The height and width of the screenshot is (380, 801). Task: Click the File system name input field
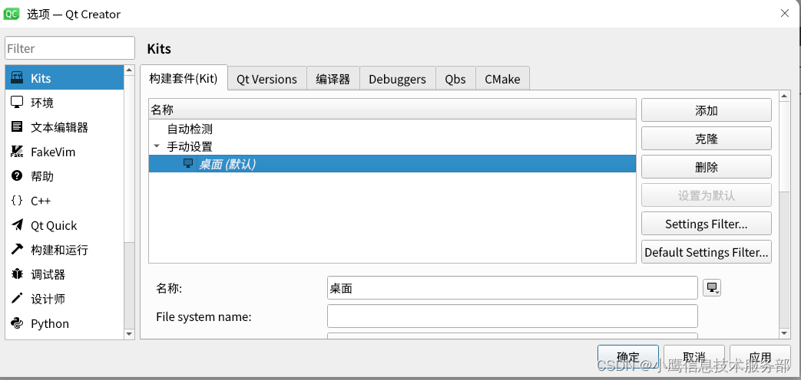tap(512, 316)
